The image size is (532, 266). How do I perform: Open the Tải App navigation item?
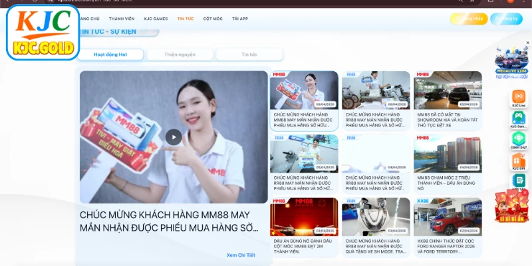240,19
